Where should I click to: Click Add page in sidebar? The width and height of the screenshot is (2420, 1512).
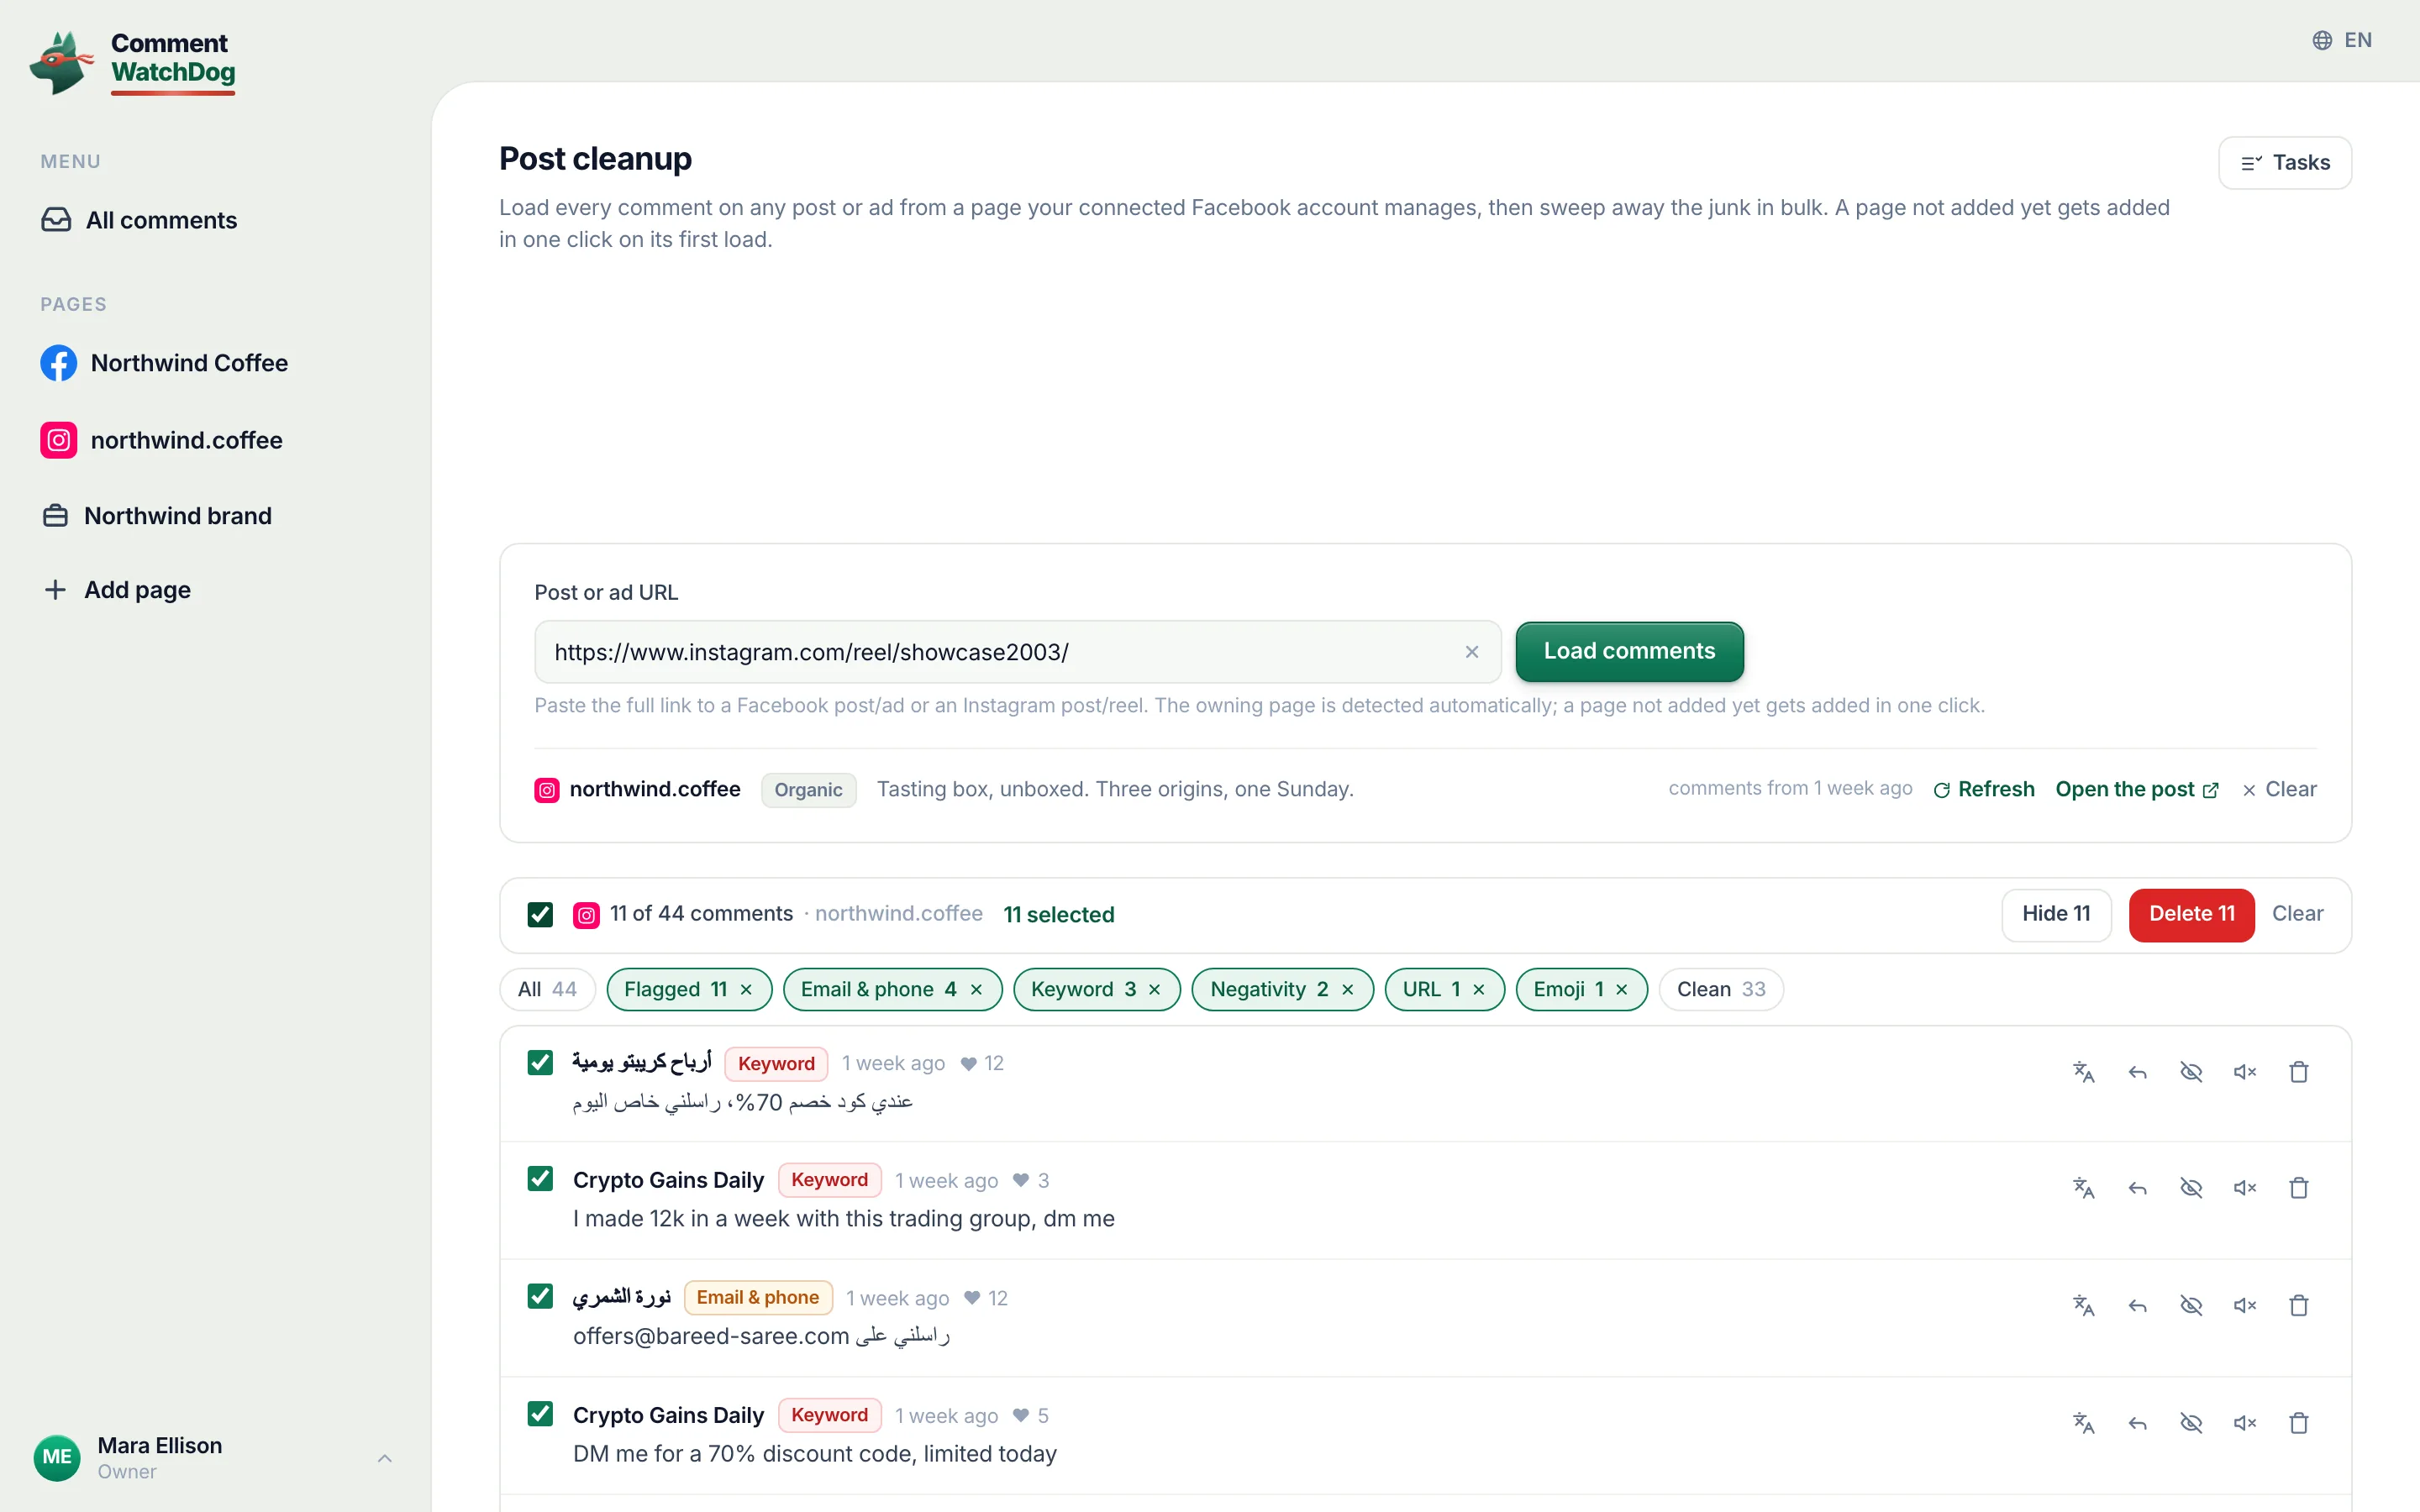(x=117, y=590)
